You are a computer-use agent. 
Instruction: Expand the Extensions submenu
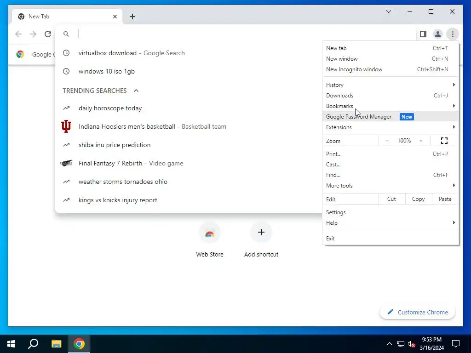coord(391,127)
